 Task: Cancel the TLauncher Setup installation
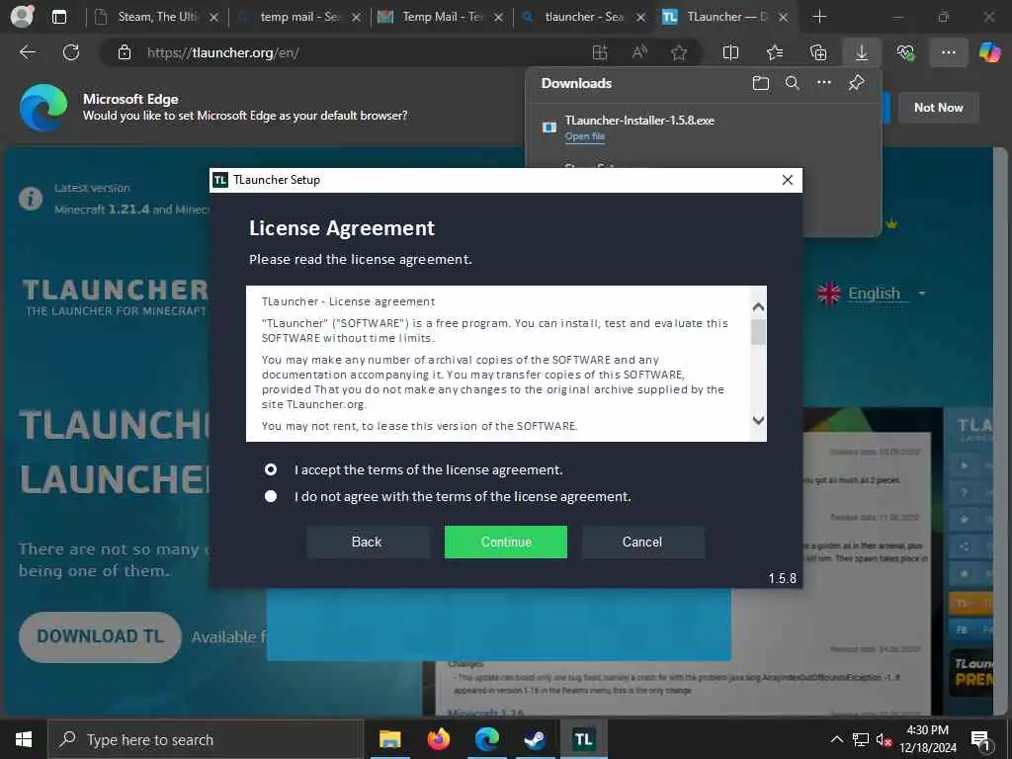[x=642, y=542]
